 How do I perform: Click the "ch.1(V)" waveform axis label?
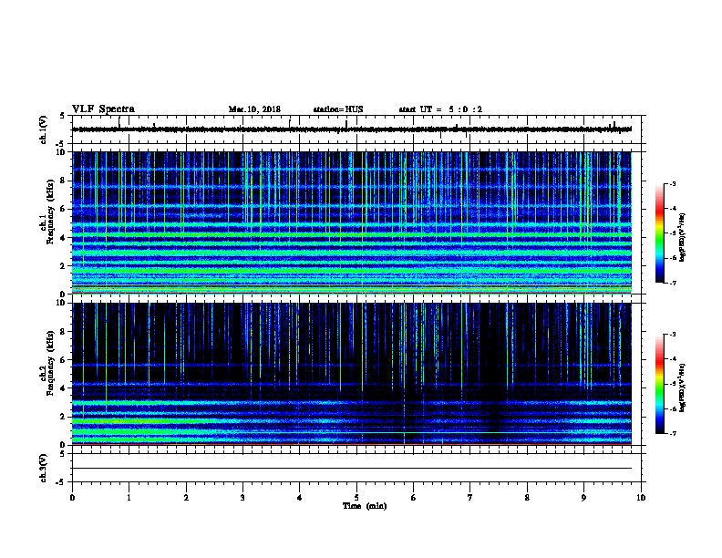click(44, 129)
